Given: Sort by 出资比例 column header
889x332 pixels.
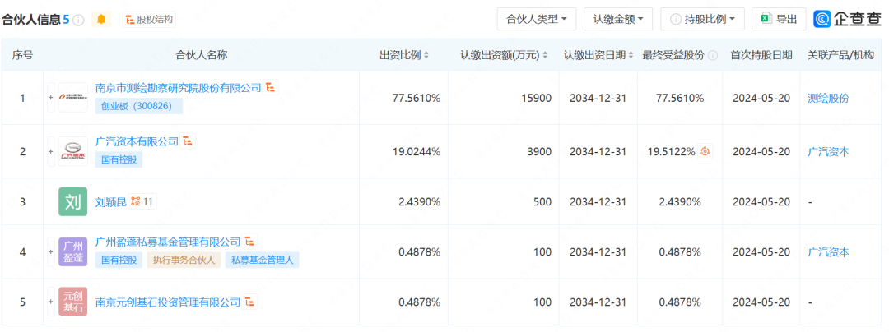Looking at the screenshot, I should pos(404,55).
